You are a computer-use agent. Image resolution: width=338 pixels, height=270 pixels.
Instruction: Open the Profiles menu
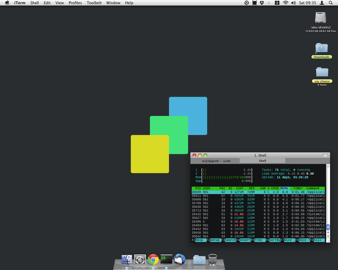coord(75,3)
